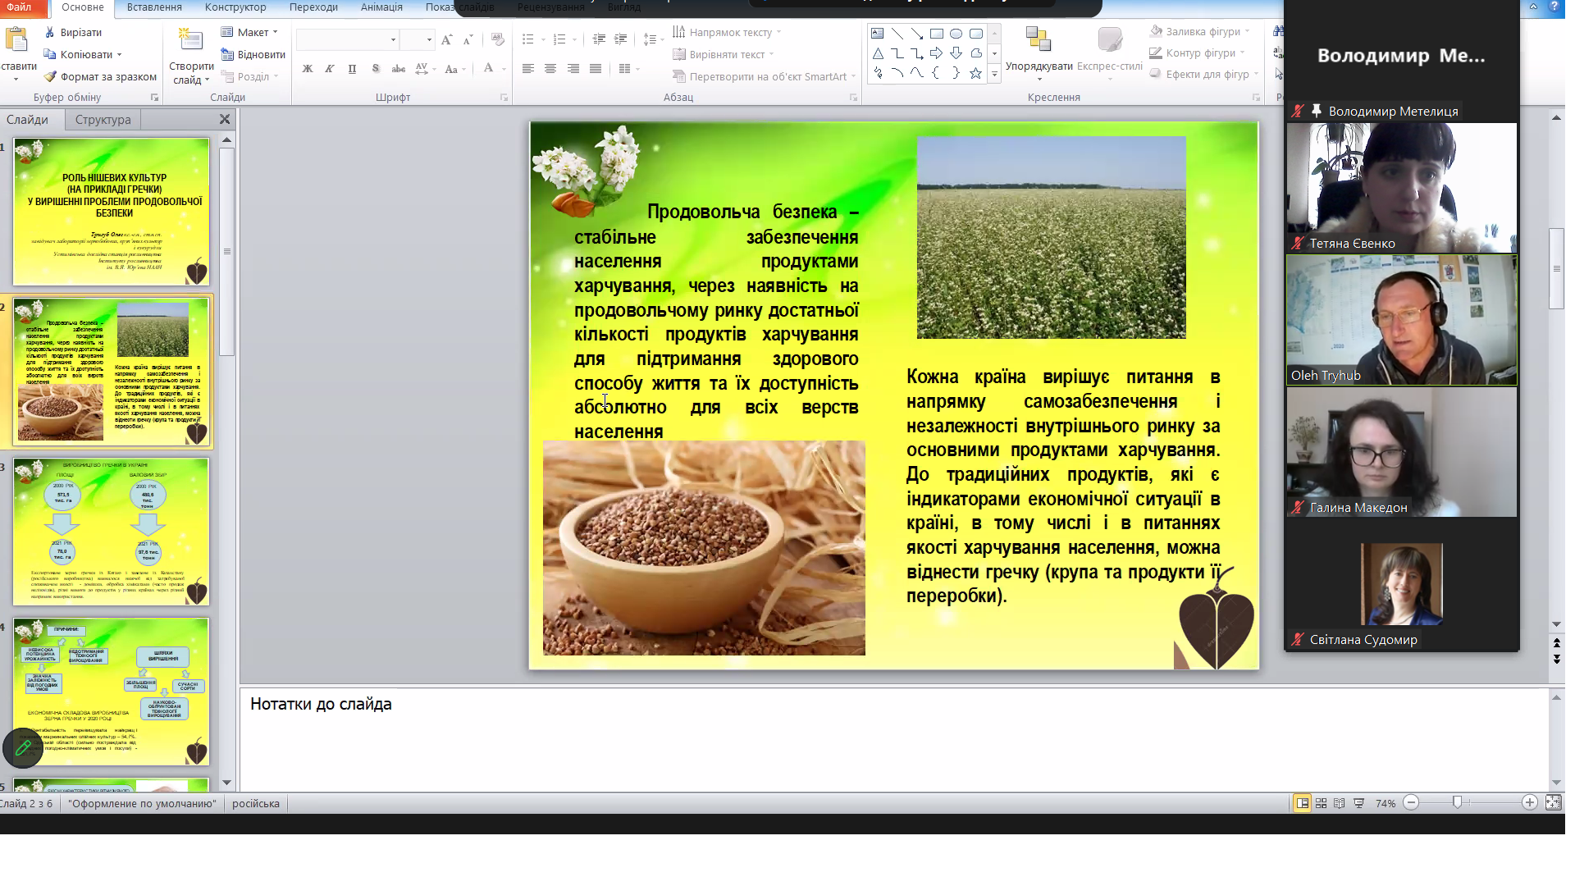Zoom out with the minus button
The height and width of the screenshot is (886, 1575).
1411,803
